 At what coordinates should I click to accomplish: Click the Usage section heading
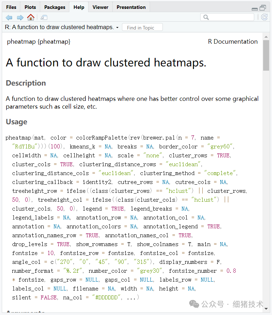(17, 122)
